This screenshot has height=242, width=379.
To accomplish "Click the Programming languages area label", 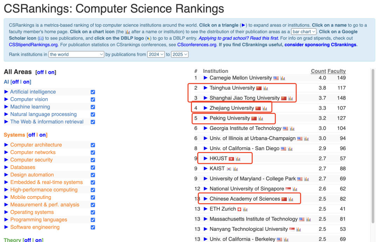I will tap(39, 220).
